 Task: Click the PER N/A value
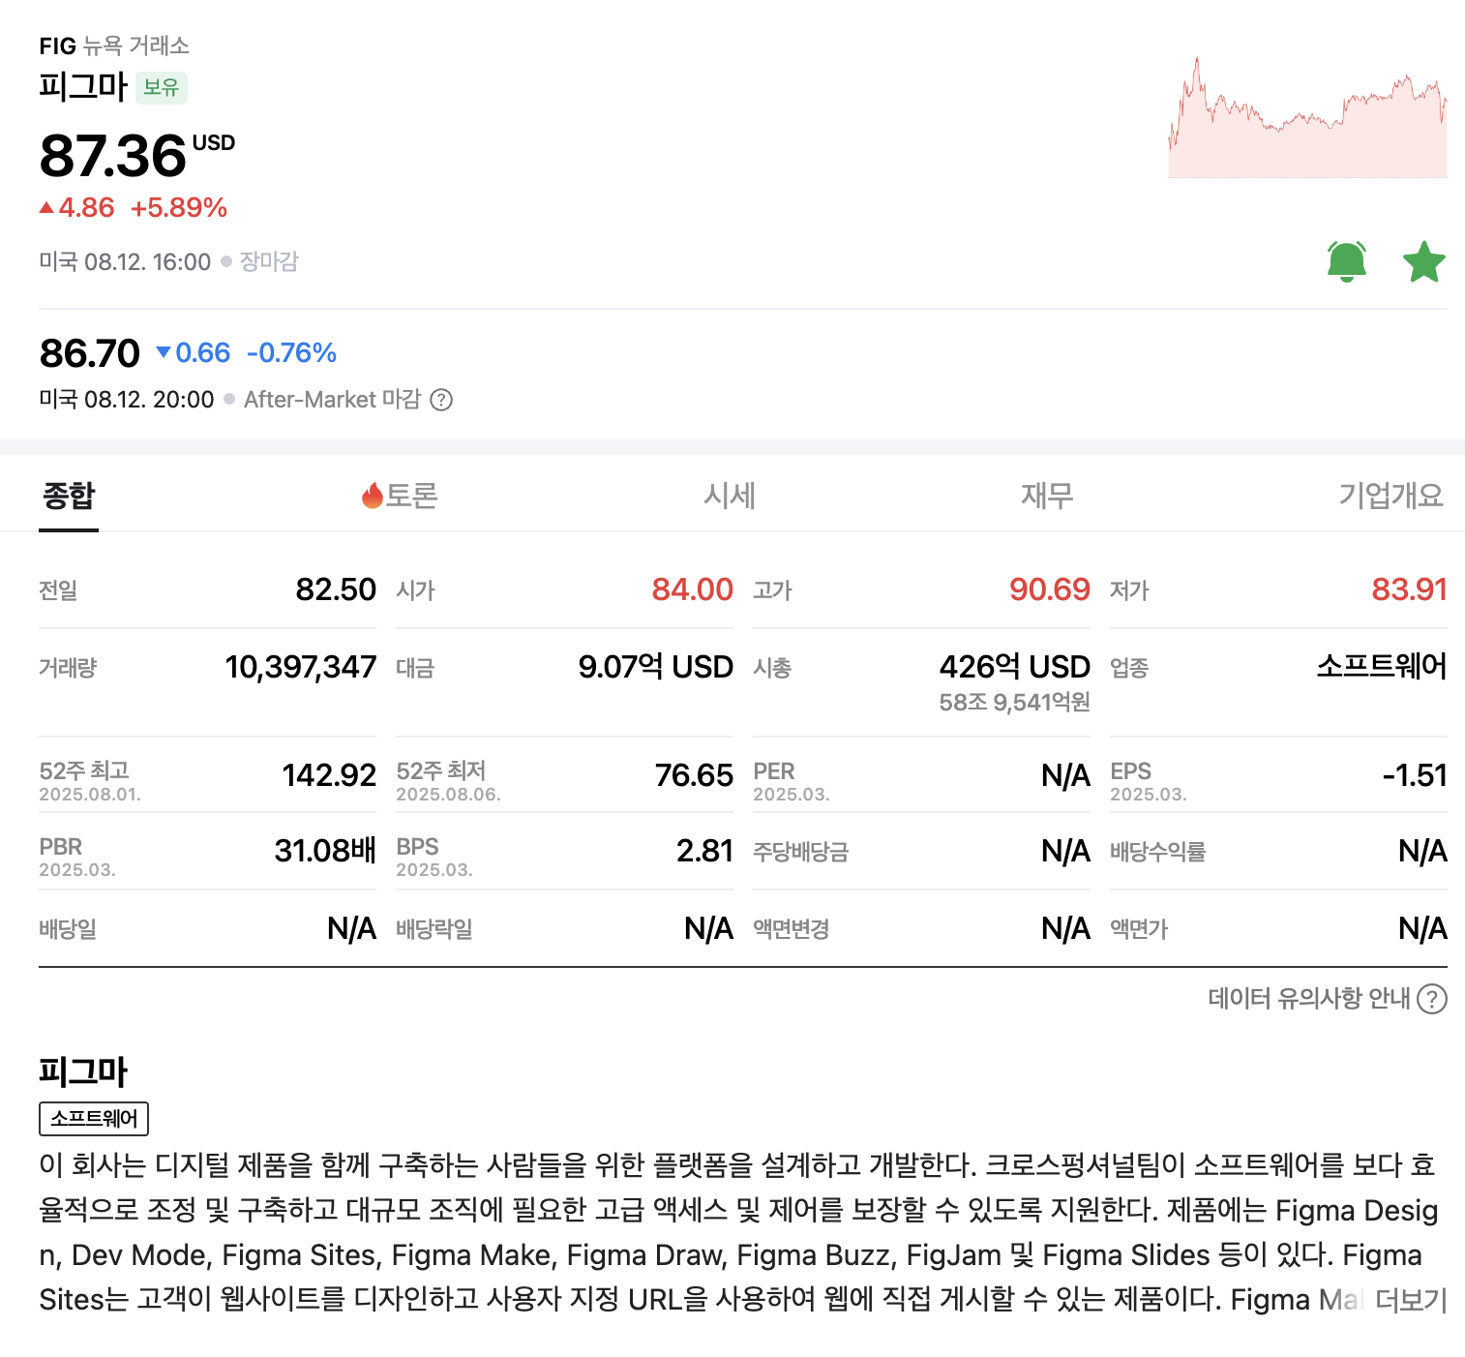[1065, 775]
